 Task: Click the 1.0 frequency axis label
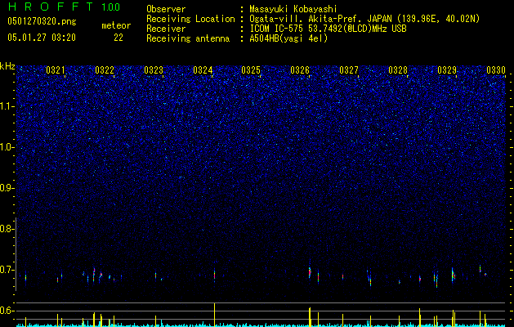[7, 147]
